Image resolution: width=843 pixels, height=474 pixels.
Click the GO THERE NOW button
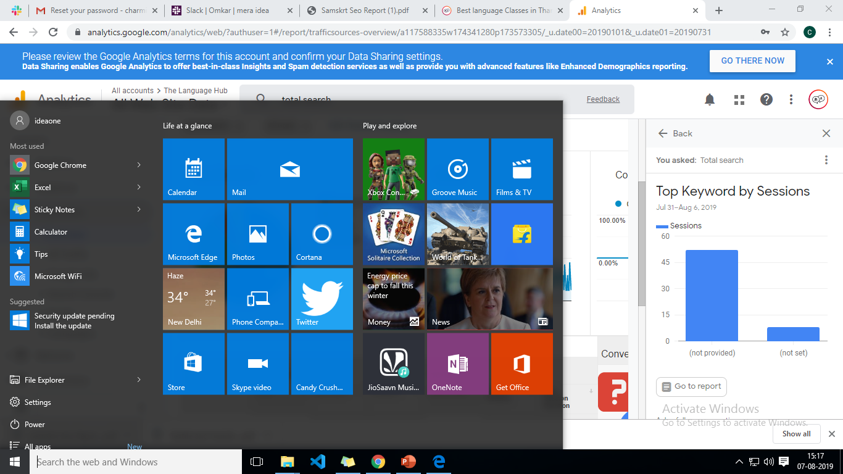pyautogui.click(x=752, y=61)
